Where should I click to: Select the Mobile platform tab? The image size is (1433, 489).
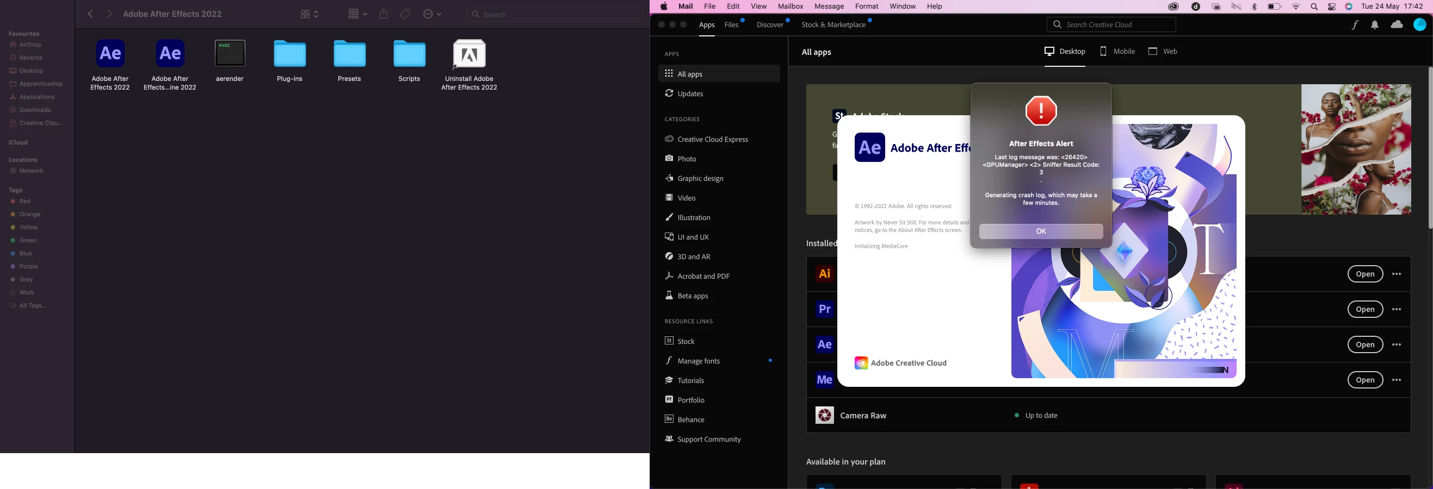(1117, 52)
